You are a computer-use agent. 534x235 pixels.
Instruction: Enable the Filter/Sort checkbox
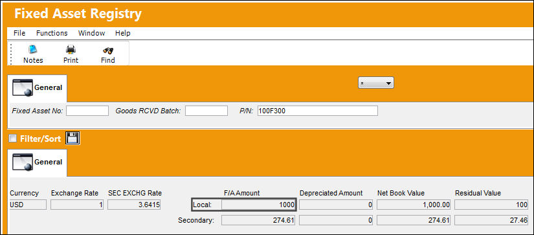(12, 139)
